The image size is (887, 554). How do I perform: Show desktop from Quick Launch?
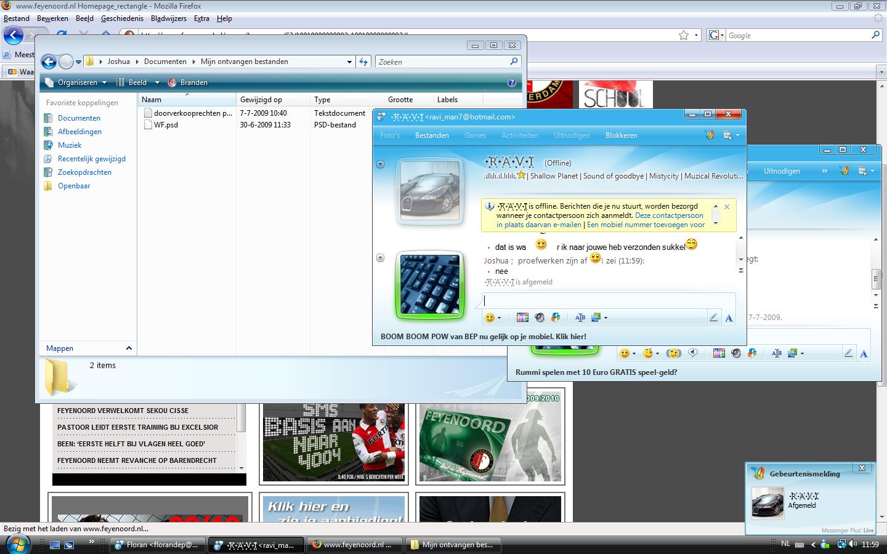pyautogui.click(x=55, y=545)
